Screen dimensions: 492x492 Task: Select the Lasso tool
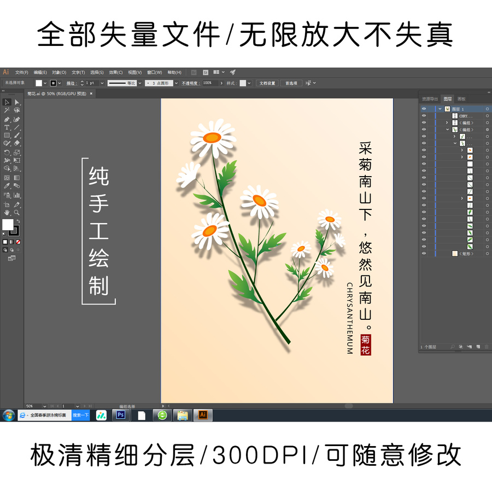pyautogui.click(x=17, y=110)
